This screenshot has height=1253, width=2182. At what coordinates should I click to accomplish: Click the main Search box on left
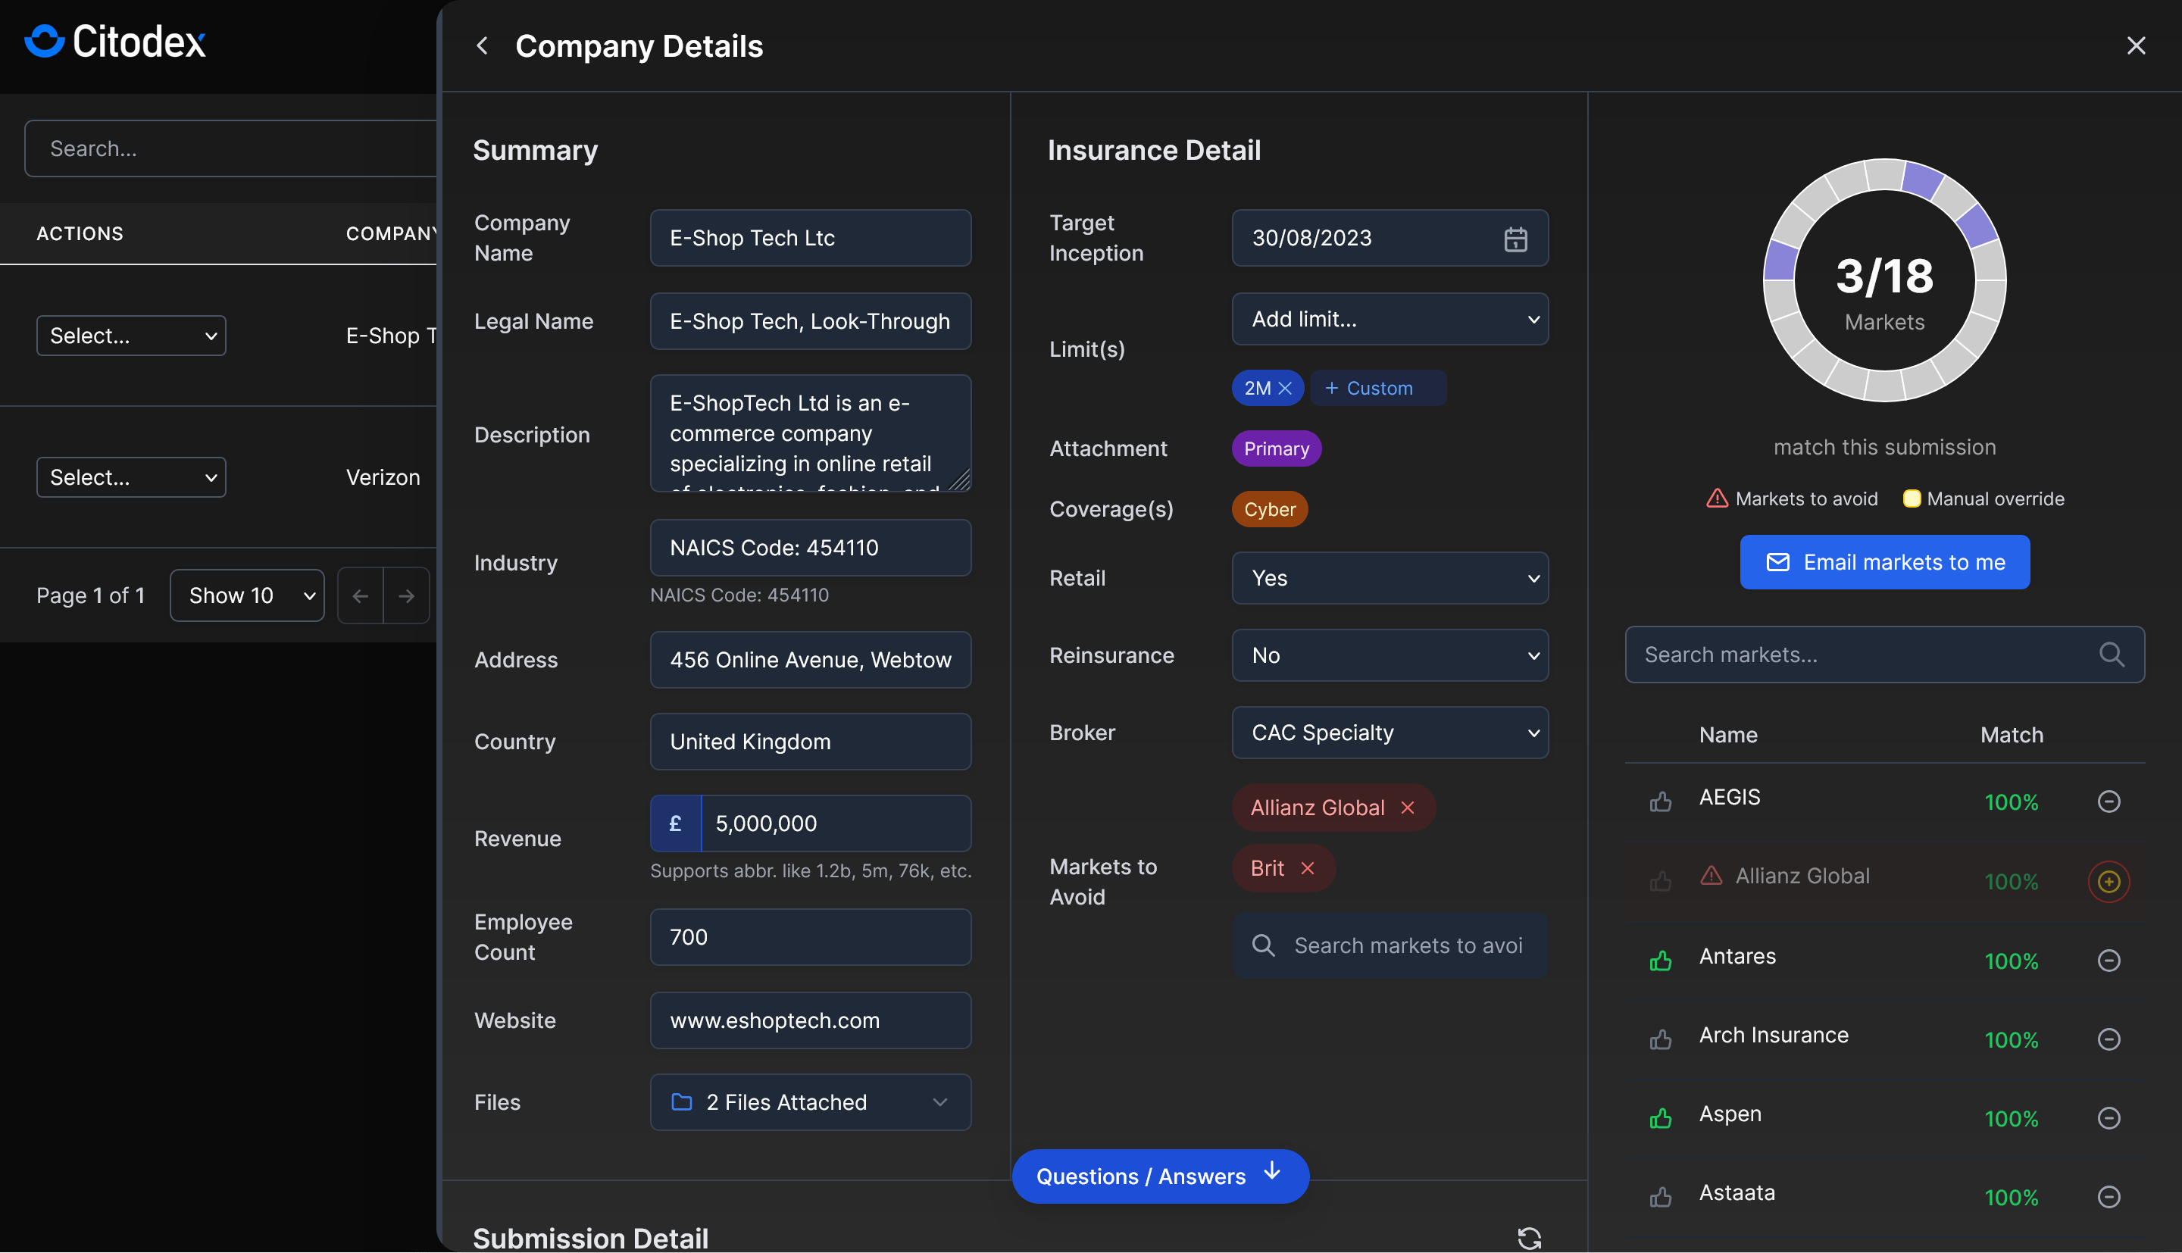click(x=230, y=148)
